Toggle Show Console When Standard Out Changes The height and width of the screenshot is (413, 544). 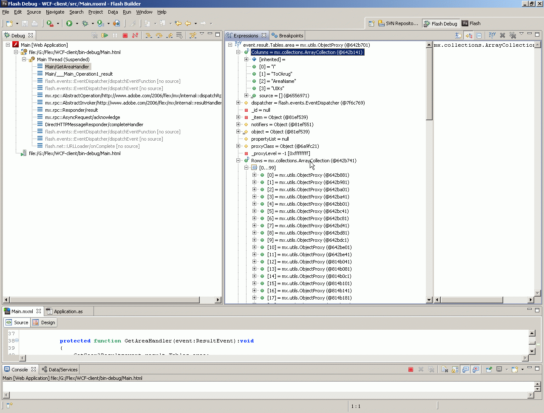(x=465, y=369)
